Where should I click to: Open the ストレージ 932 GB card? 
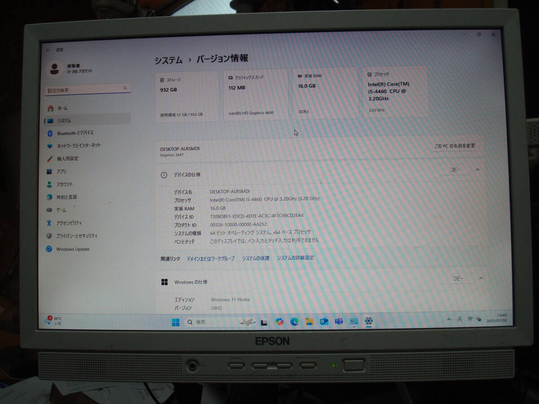click(x=187, y=97)
